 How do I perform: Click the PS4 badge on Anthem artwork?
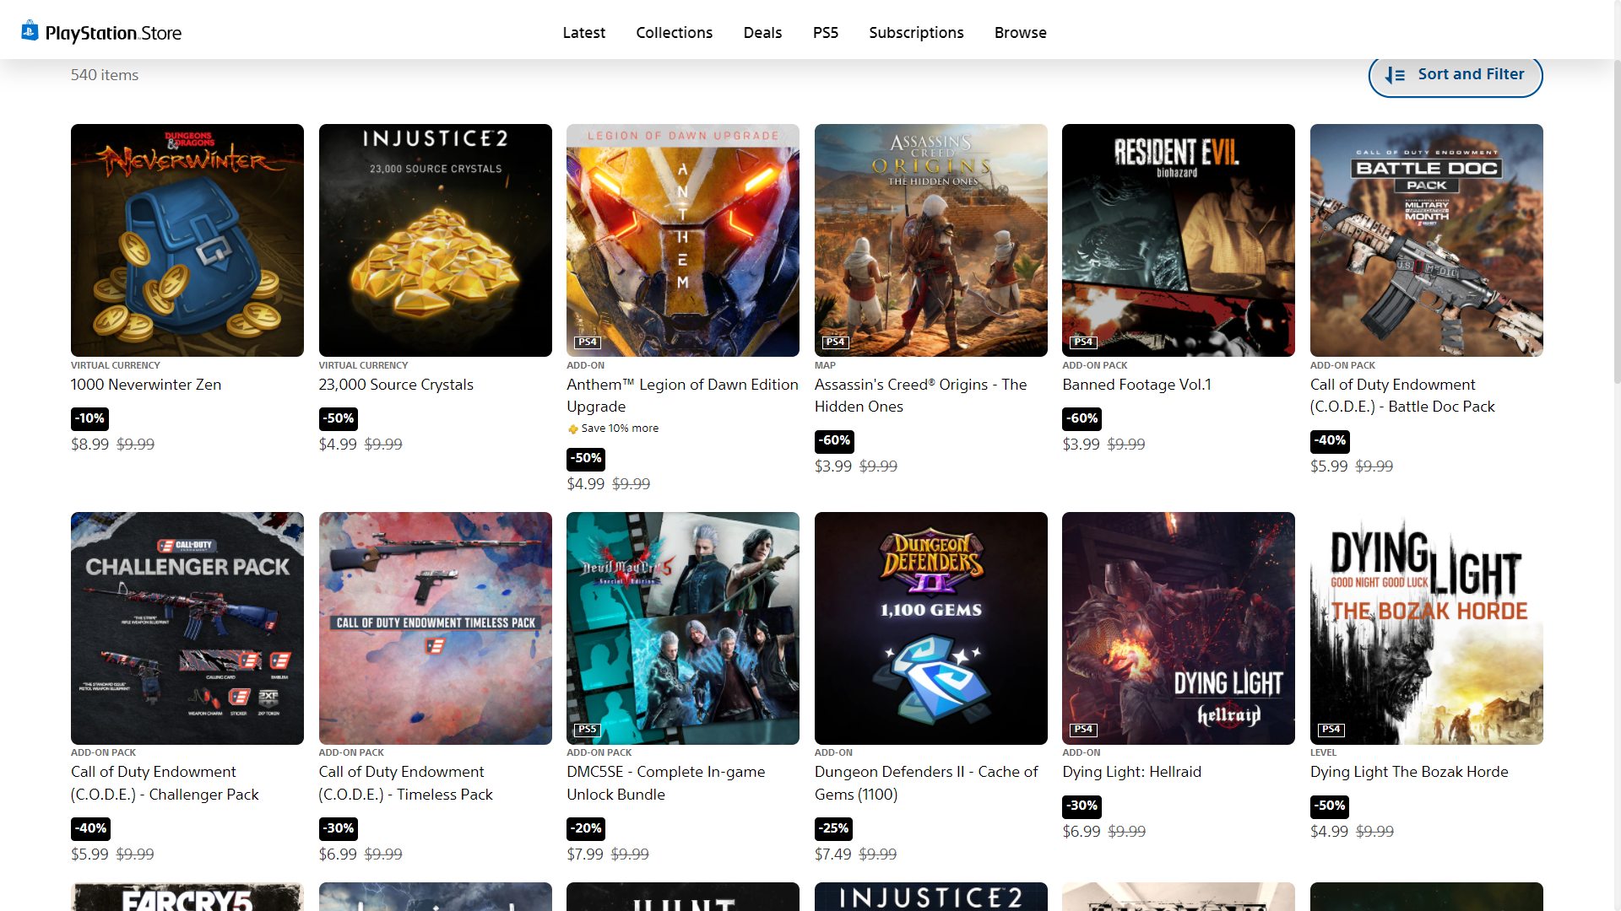point(587,342)
